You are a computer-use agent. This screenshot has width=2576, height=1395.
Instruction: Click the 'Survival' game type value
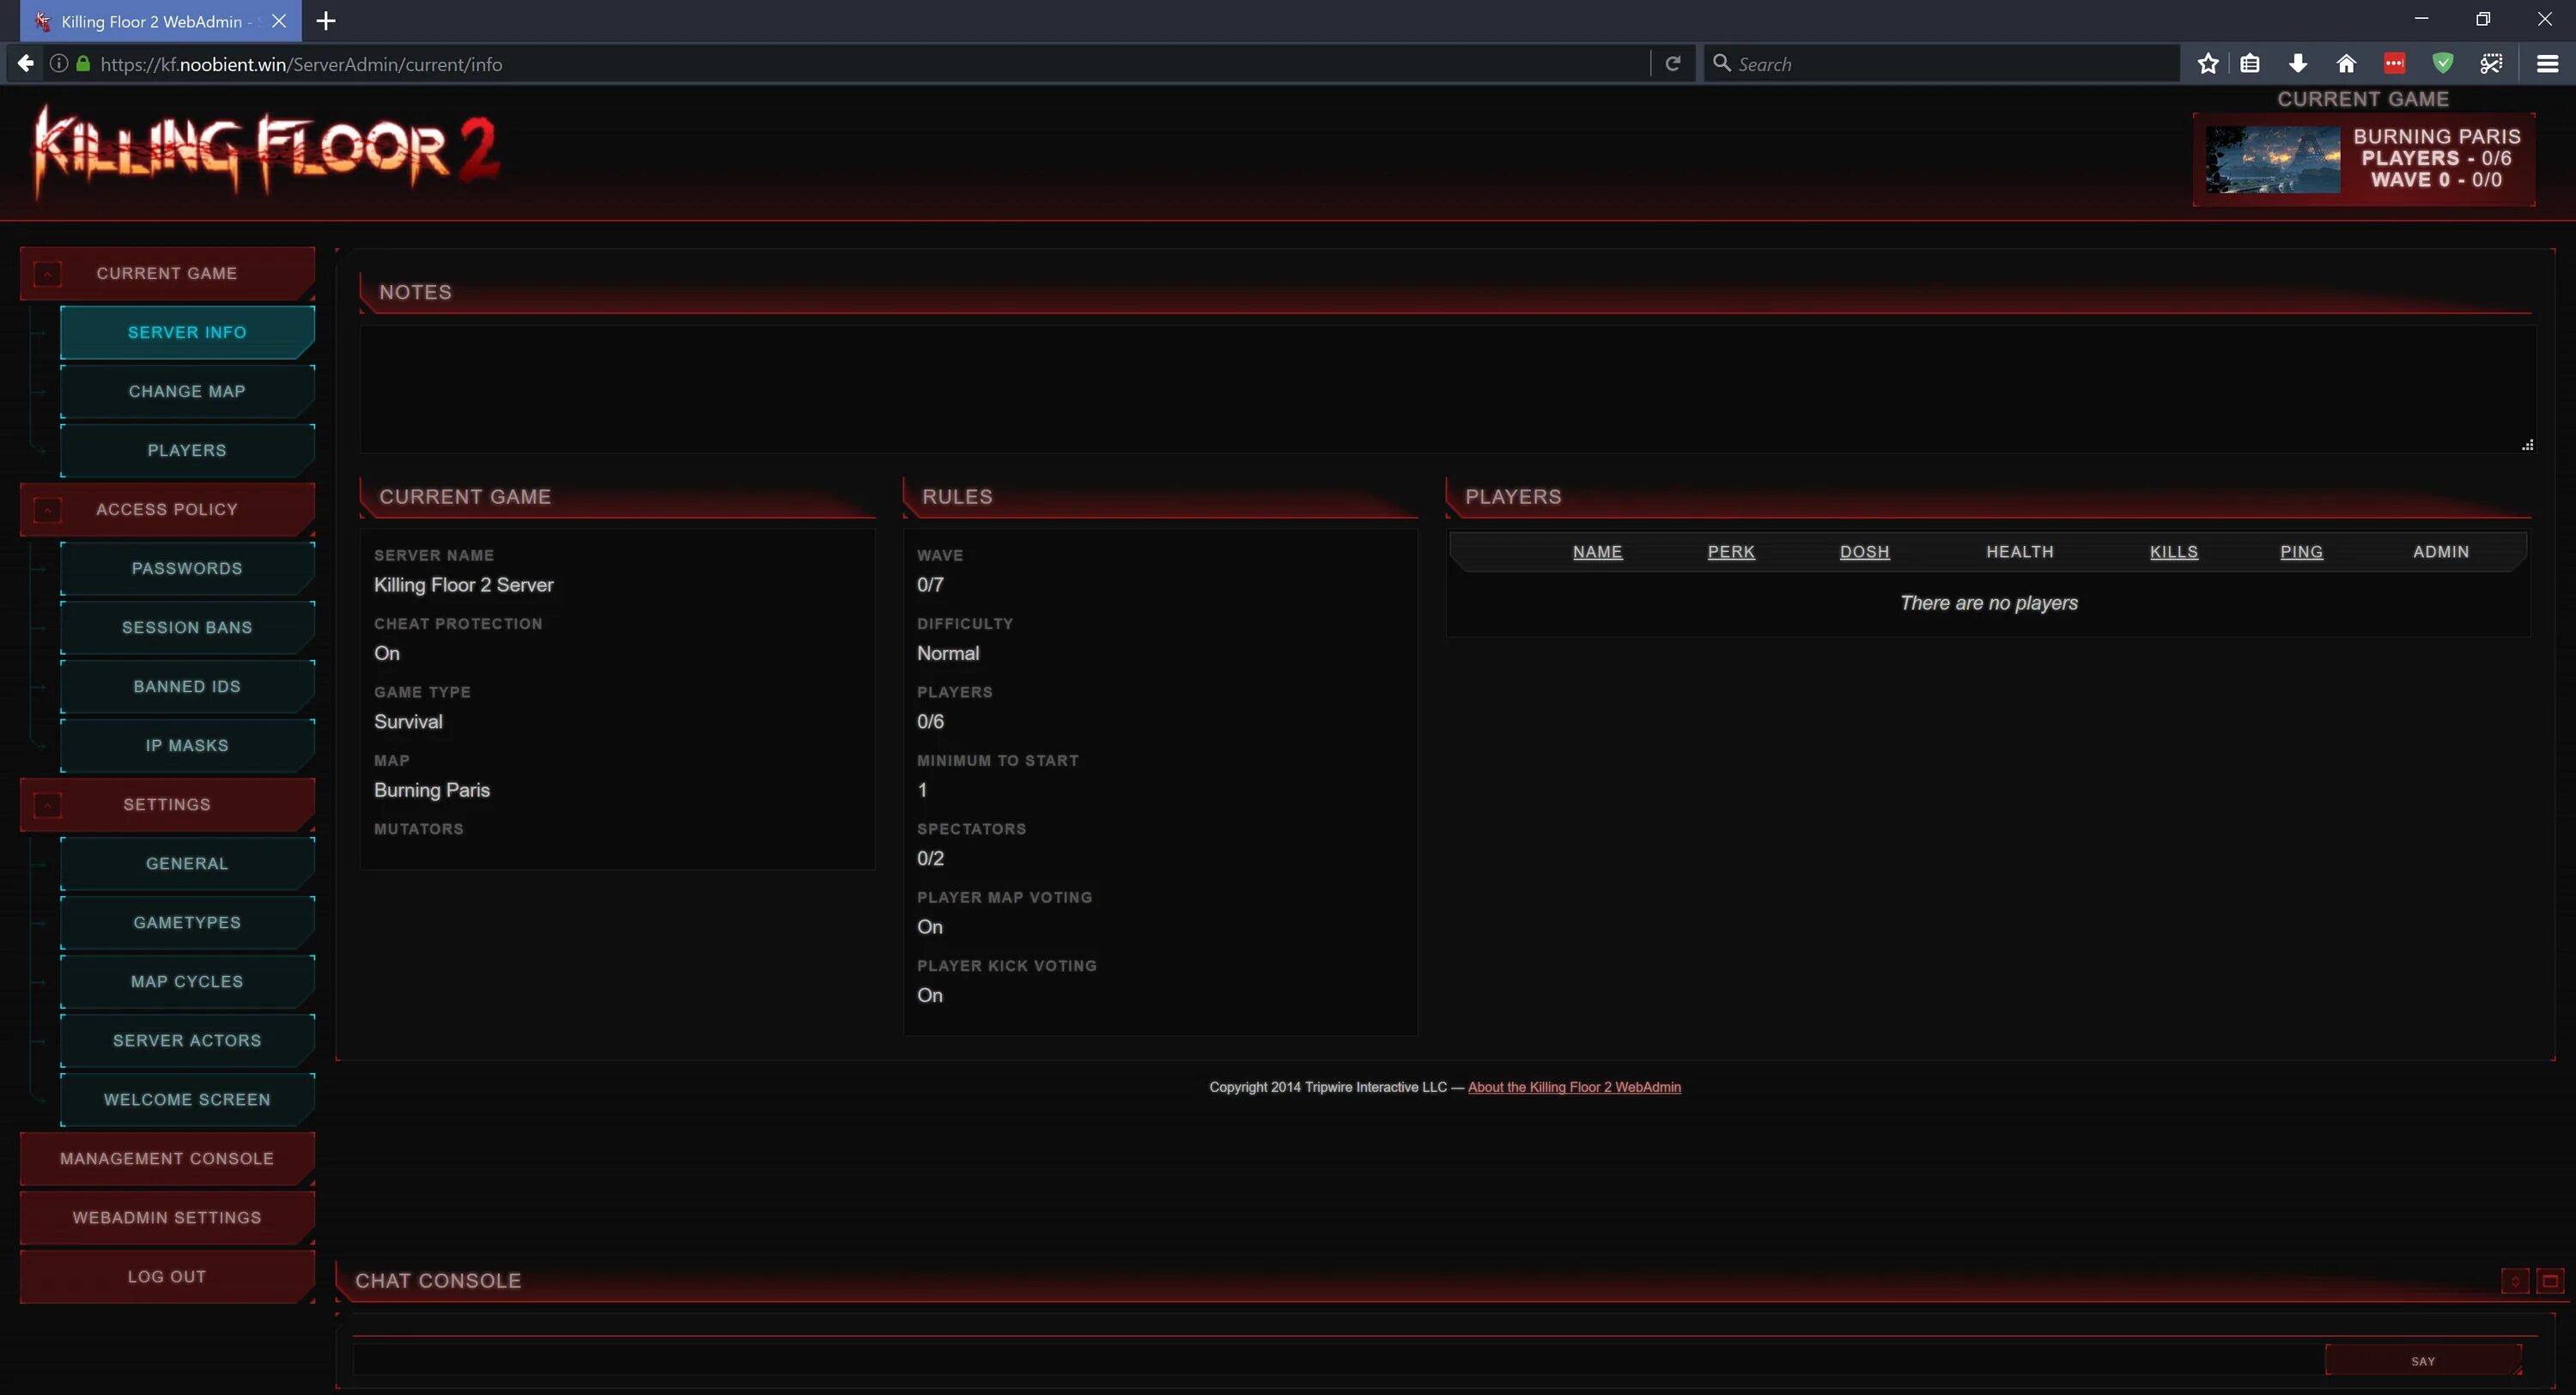tap(408, 722)
